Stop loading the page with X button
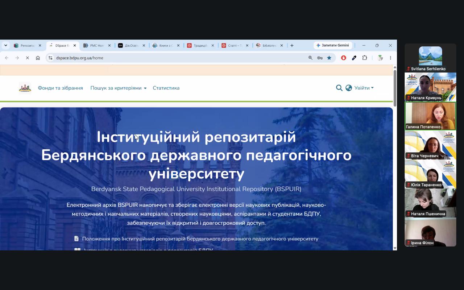Screen dimensions: 464x290 coord(27,58)
